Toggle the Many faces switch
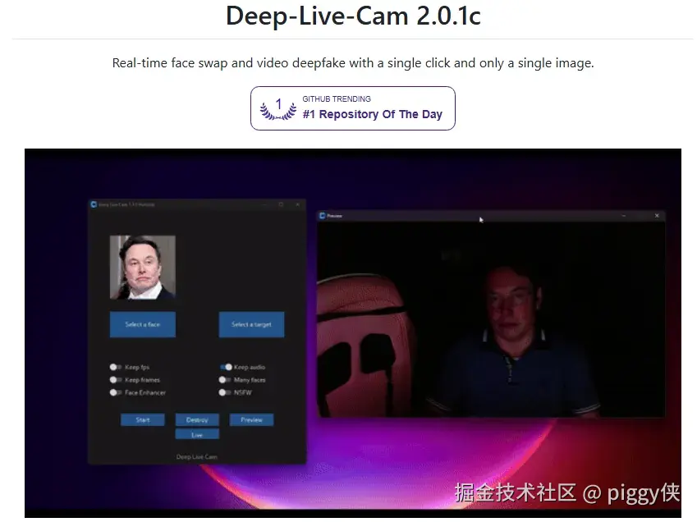 tap(225, 380)
